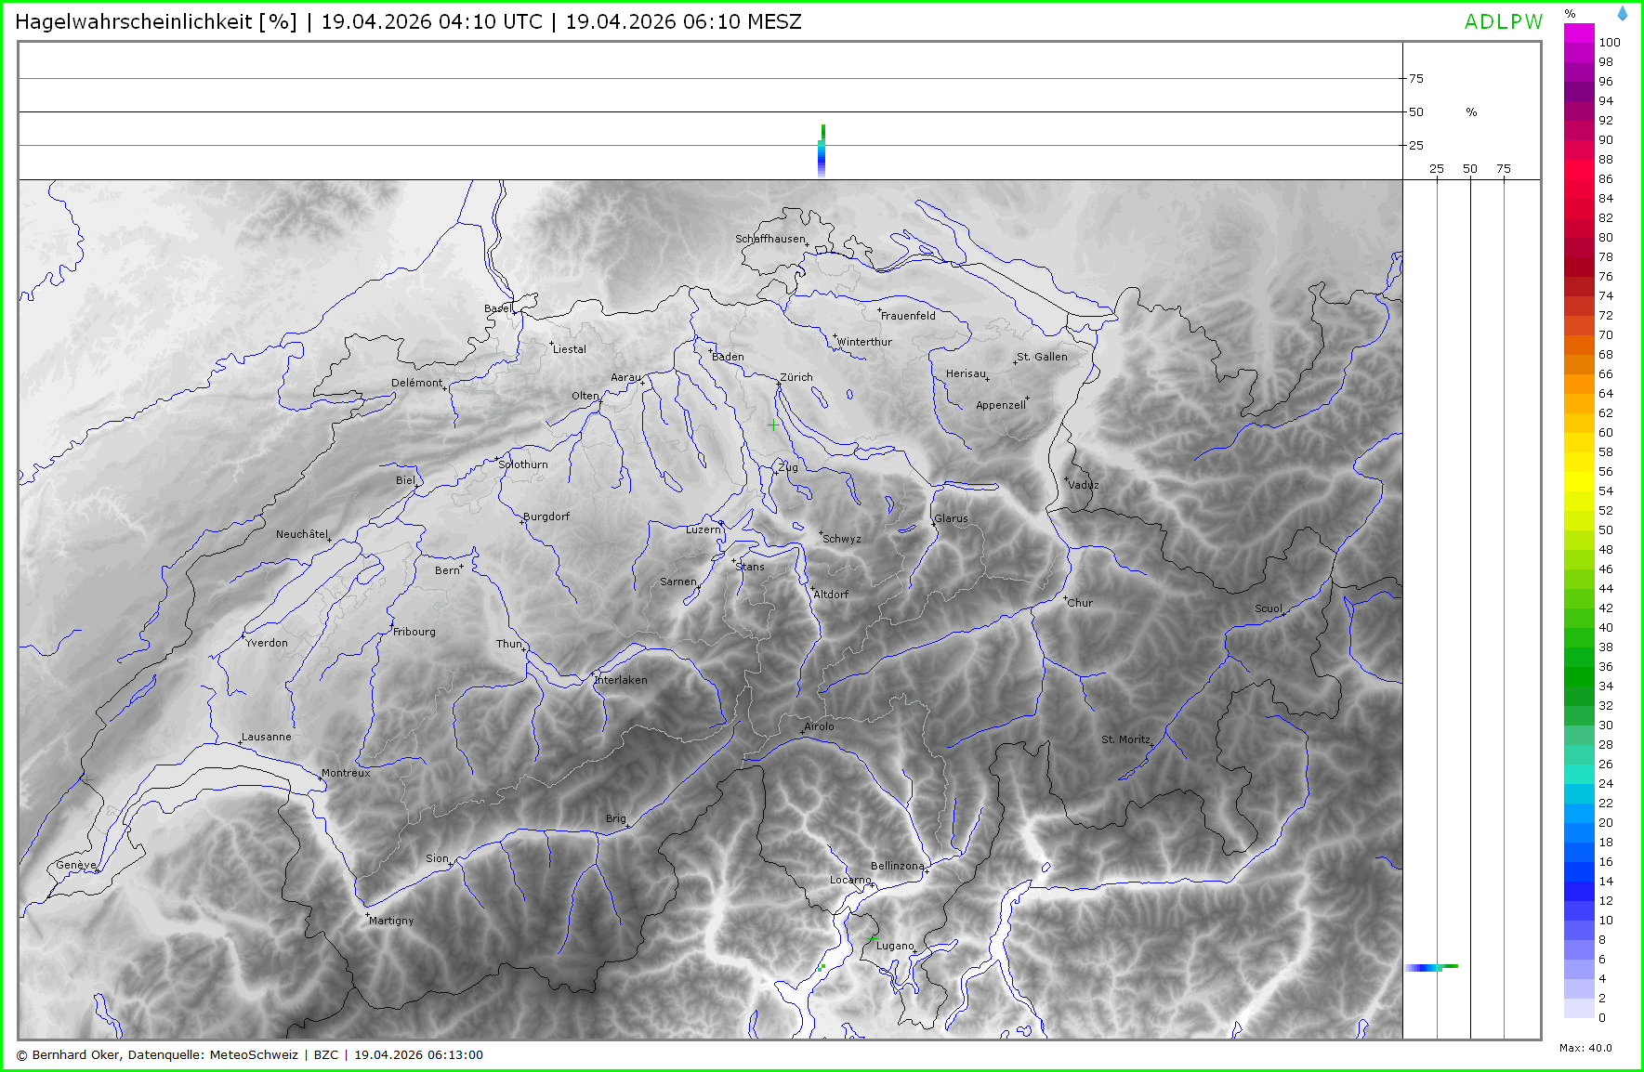Click the green cross marker south of Zürich

point(773,425)
